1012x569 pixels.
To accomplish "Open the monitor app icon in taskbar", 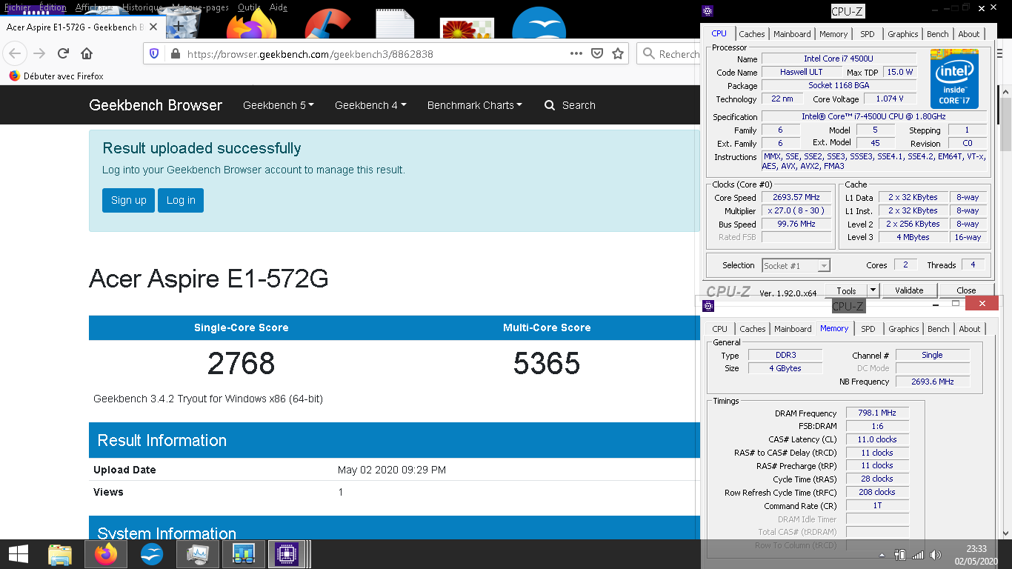I will point(198,553).
